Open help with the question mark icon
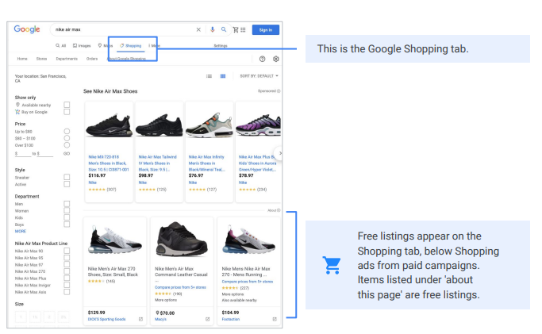Screen dimensions: 542x334 [263, 59]
